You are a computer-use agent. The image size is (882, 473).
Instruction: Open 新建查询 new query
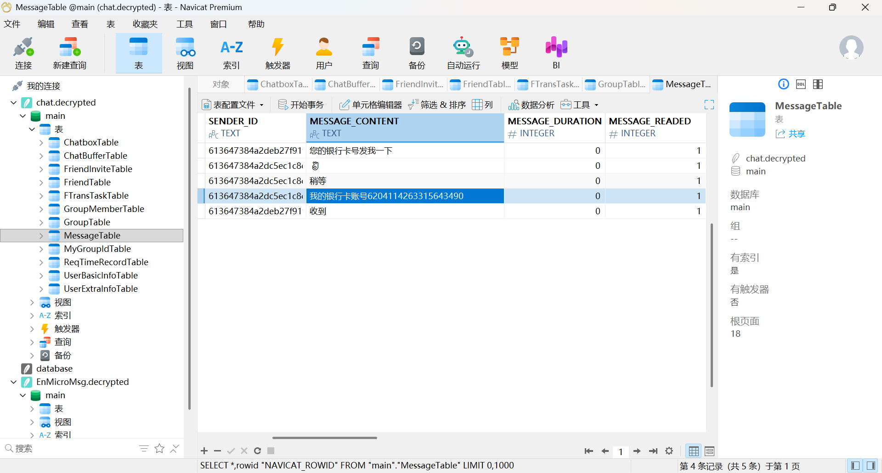(x=69, y=53)
